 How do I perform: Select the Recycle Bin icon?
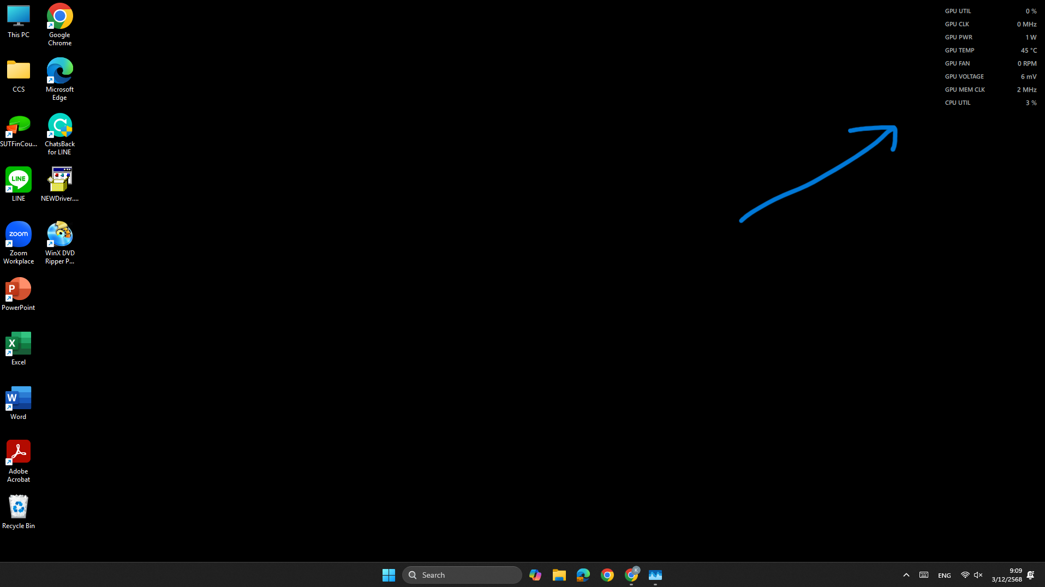pyautogui.click(x=19, y=512)
